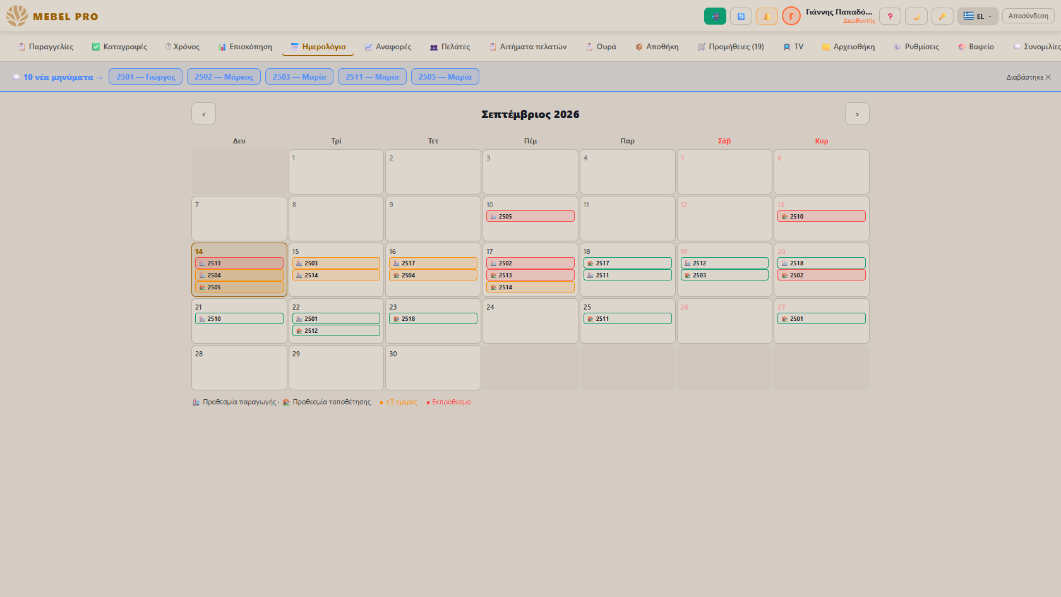Open order 2503 on September 19
The height and width of the screenshot is (597, 1061).
click(x=724, y=275)
